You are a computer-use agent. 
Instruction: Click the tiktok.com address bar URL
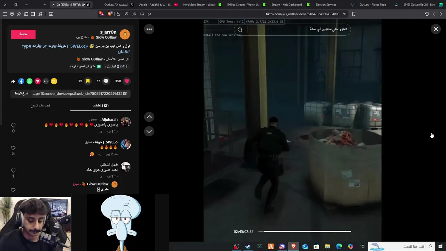point(302,14)
